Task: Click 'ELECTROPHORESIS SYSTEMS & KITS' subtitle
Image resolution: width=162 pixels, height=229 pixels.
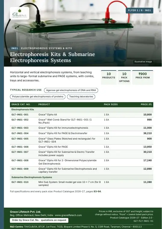Action: [x=46, y=48]
